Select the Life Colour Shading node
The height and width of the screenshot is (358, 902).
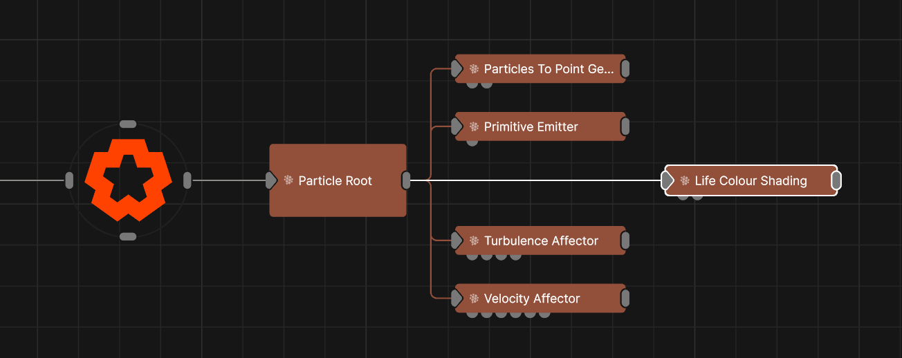[x=751, y=180]
